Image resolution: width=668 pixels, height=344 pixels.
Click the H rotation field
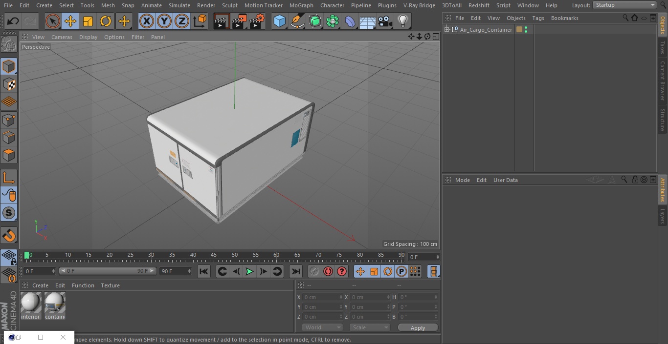coord(417,297)
